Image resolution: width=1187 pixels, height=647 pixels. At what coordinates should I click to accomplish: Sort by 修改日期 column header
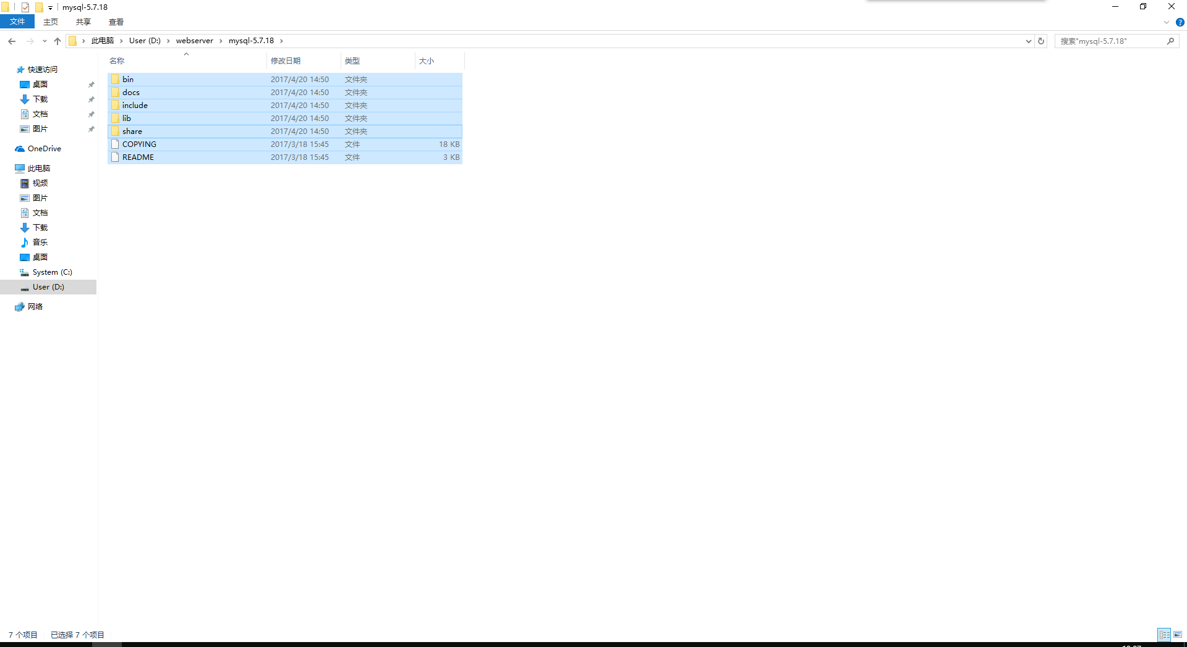tap(286, 61)
